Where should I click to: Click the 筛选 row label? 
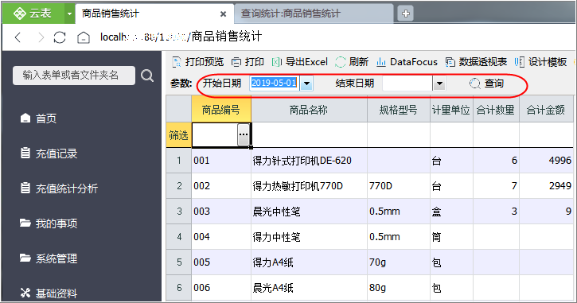click(x=179, y=135)
